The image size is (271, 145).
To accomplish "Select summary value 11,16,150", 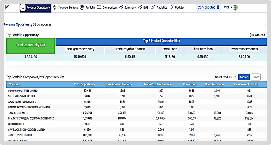I will 170,57.
